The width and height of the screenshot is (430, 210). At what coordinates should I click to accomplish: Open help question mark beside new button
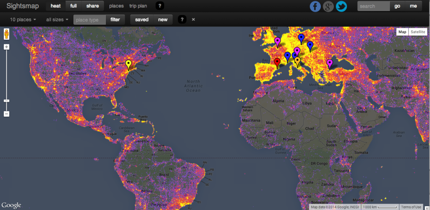tap(182, 19)
